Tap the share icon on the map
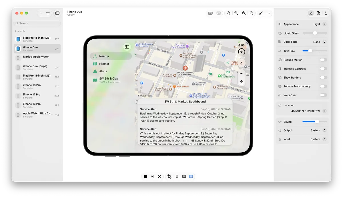The height and width of the screenshot is (197, 343). 242,82
